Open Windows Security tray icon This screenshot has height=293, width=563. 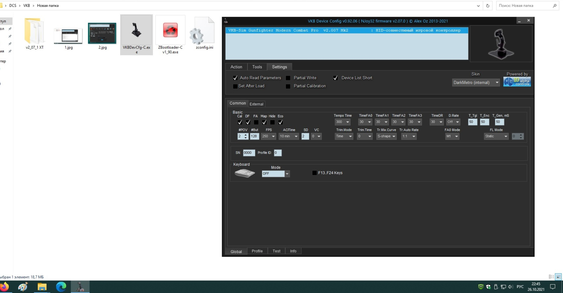(x=488, y=287)
